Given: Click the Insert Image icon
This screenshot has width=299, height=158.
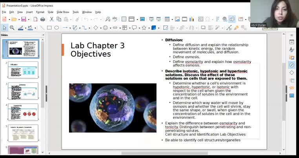Looking at the screenshot, I should coord(177,19).
